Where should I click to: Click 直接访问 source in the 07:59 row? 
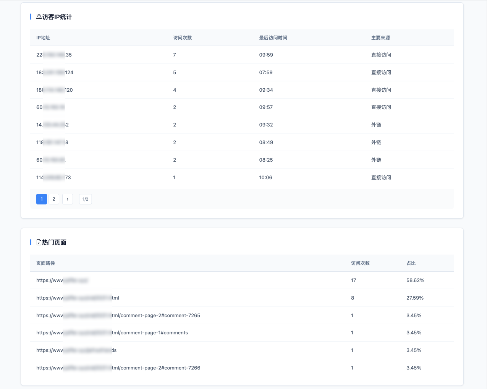(381, 73)
